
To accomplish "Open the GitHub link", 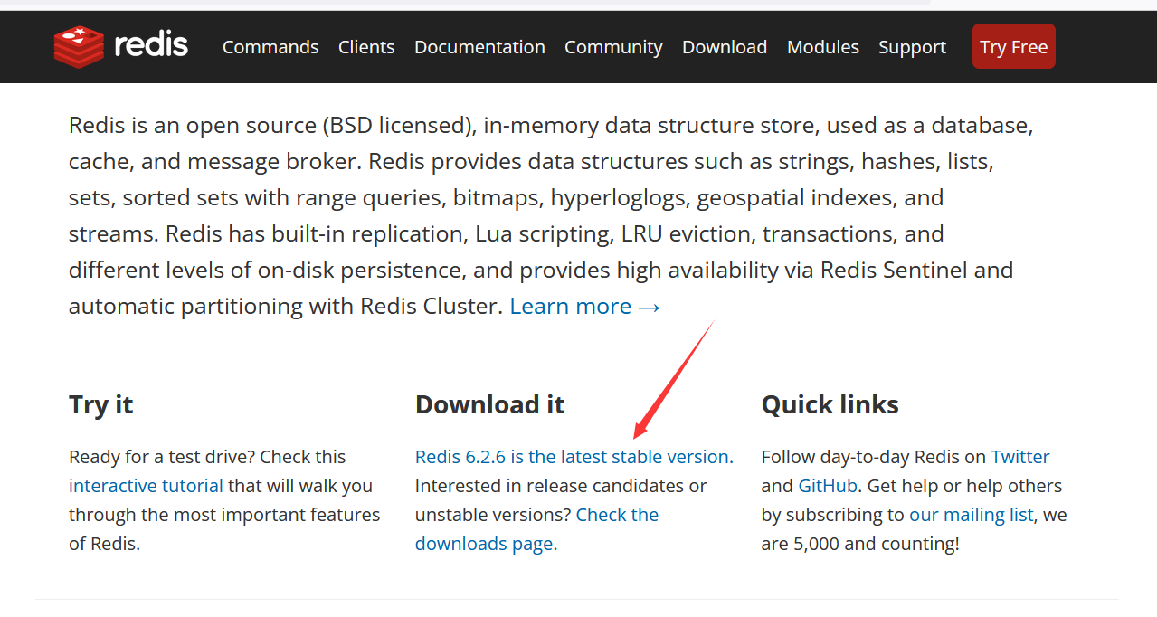I will (828, 486).
